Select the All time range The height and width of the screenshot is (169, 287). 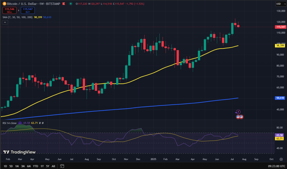click(x=53, y=166)
